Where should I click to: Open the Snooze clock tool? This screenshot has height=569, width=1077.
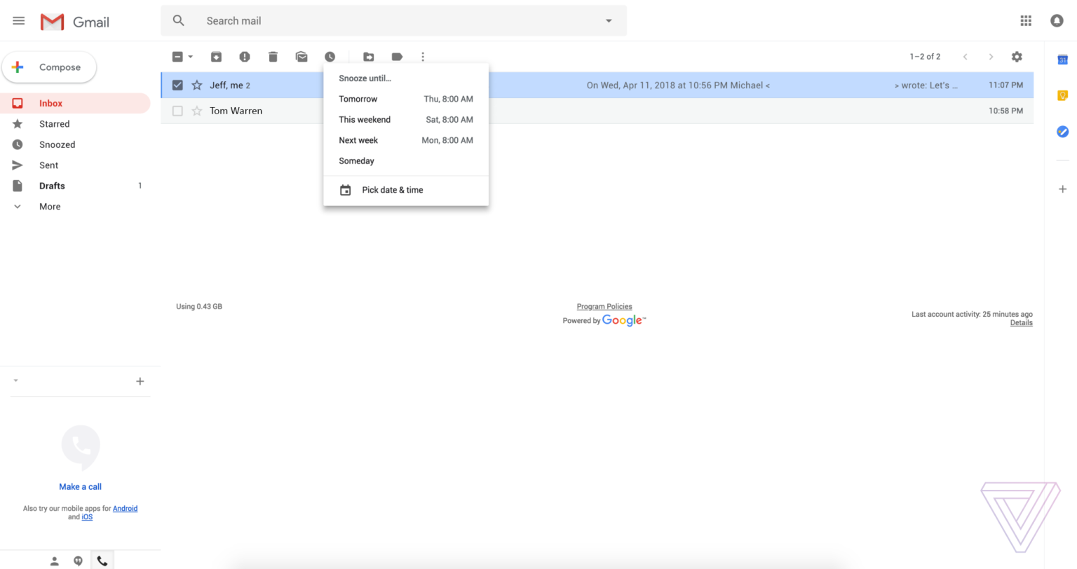click(x=330, y=56)
